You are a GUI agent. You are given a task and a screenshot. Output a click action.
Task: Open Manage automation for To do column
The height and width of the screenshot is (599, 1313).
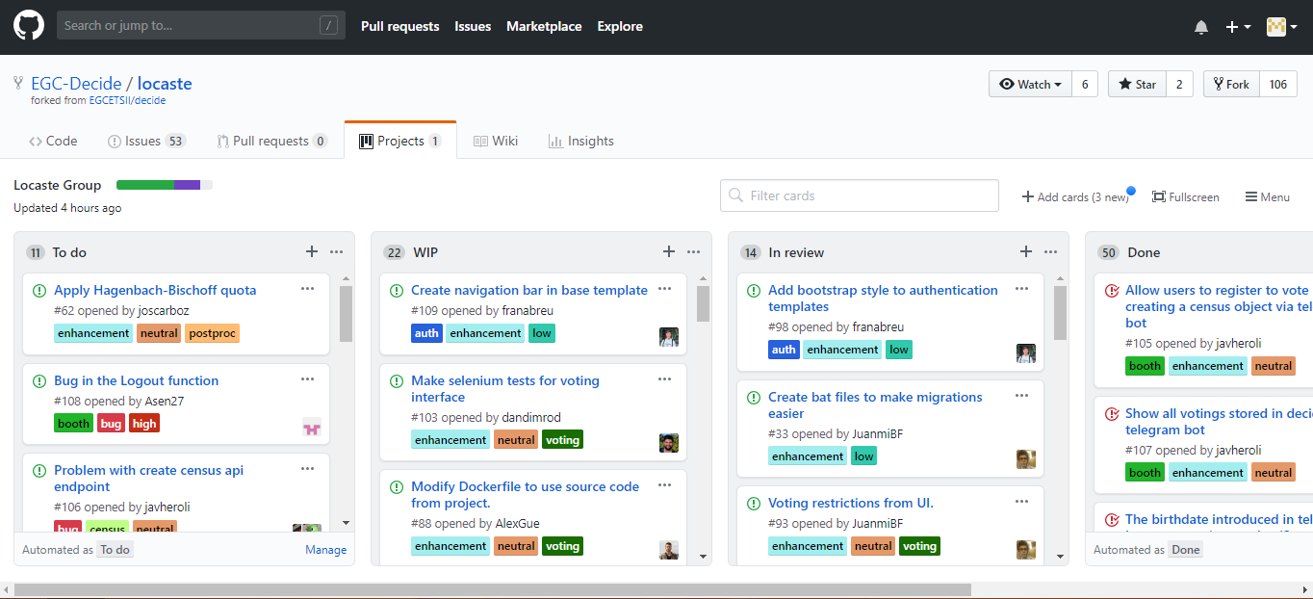[x=325, y=550]
